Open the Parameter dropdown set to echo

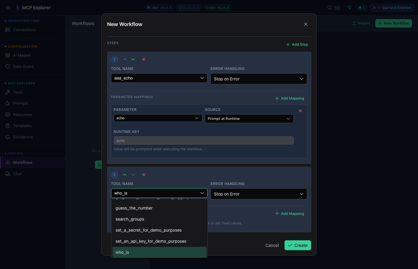pyautogui.click(x=158, y=118)
